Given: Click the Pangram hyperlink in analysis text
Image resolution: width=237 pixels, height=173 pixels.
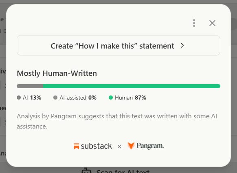Looking at the screenshot, I should coord(64,116).
